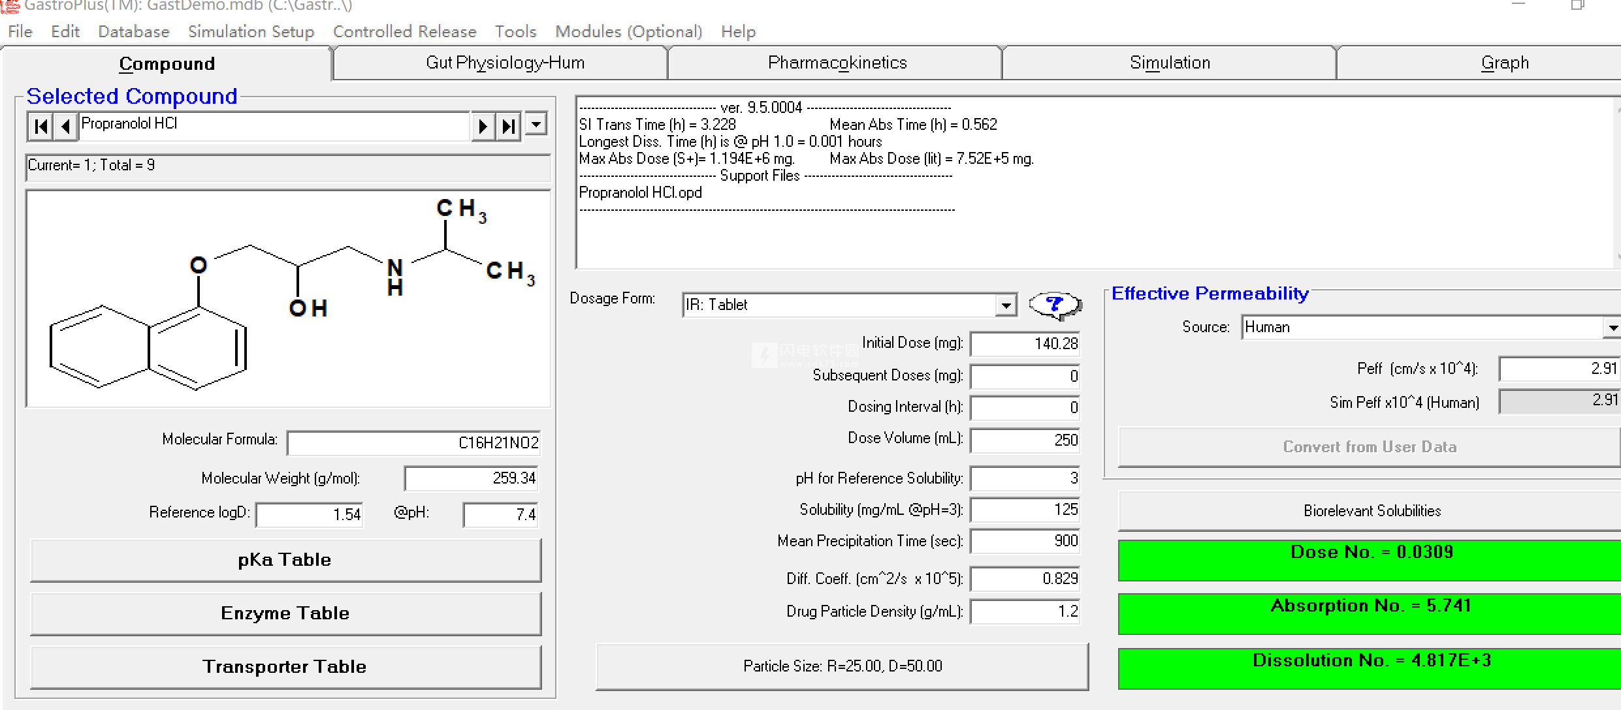1621x710 pixels.
Task: Open the Enzyme Table button
Action: (285, 613)
